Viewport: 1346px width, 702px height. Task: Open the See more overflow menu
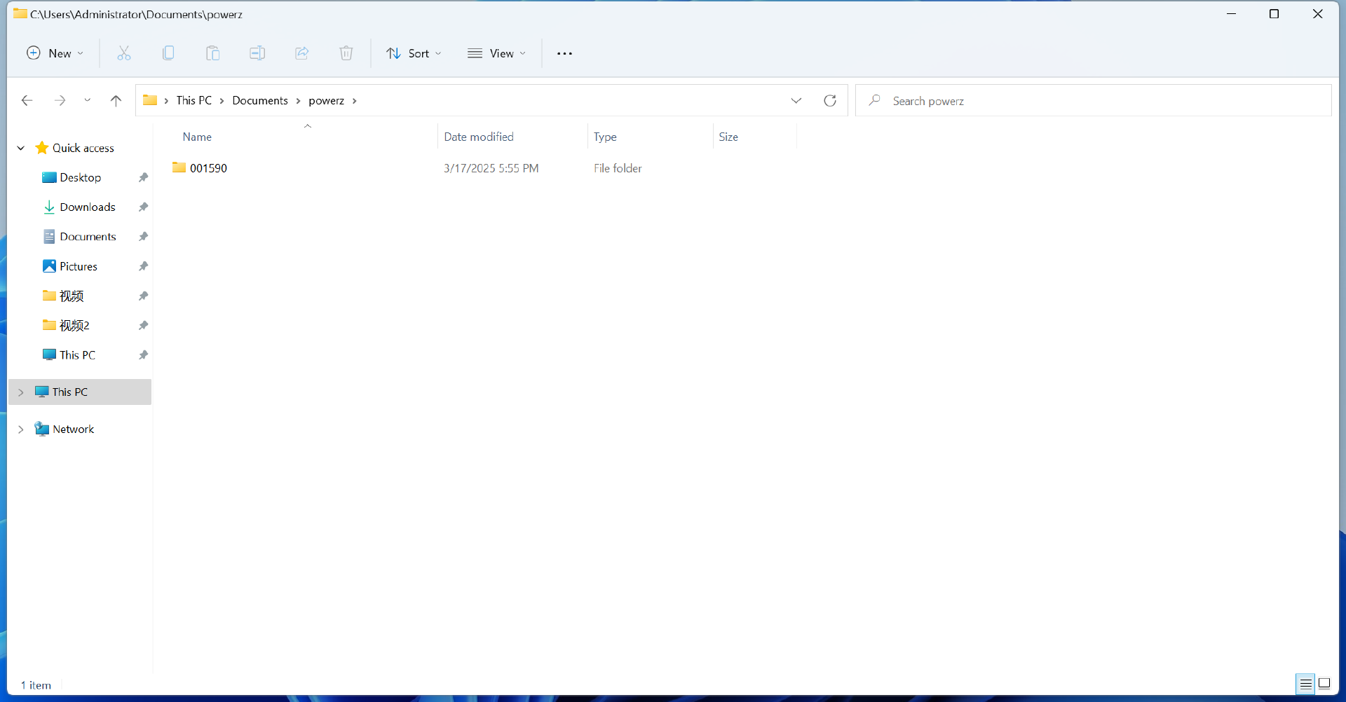(565, 53)
